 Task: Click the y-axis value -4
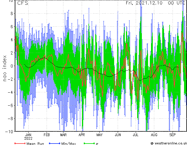click(x=10, y=92)
